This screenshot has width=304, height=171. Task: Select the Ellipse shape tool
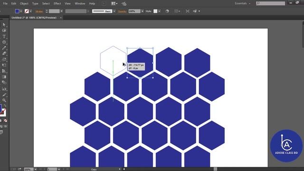[x=4, y=42]
